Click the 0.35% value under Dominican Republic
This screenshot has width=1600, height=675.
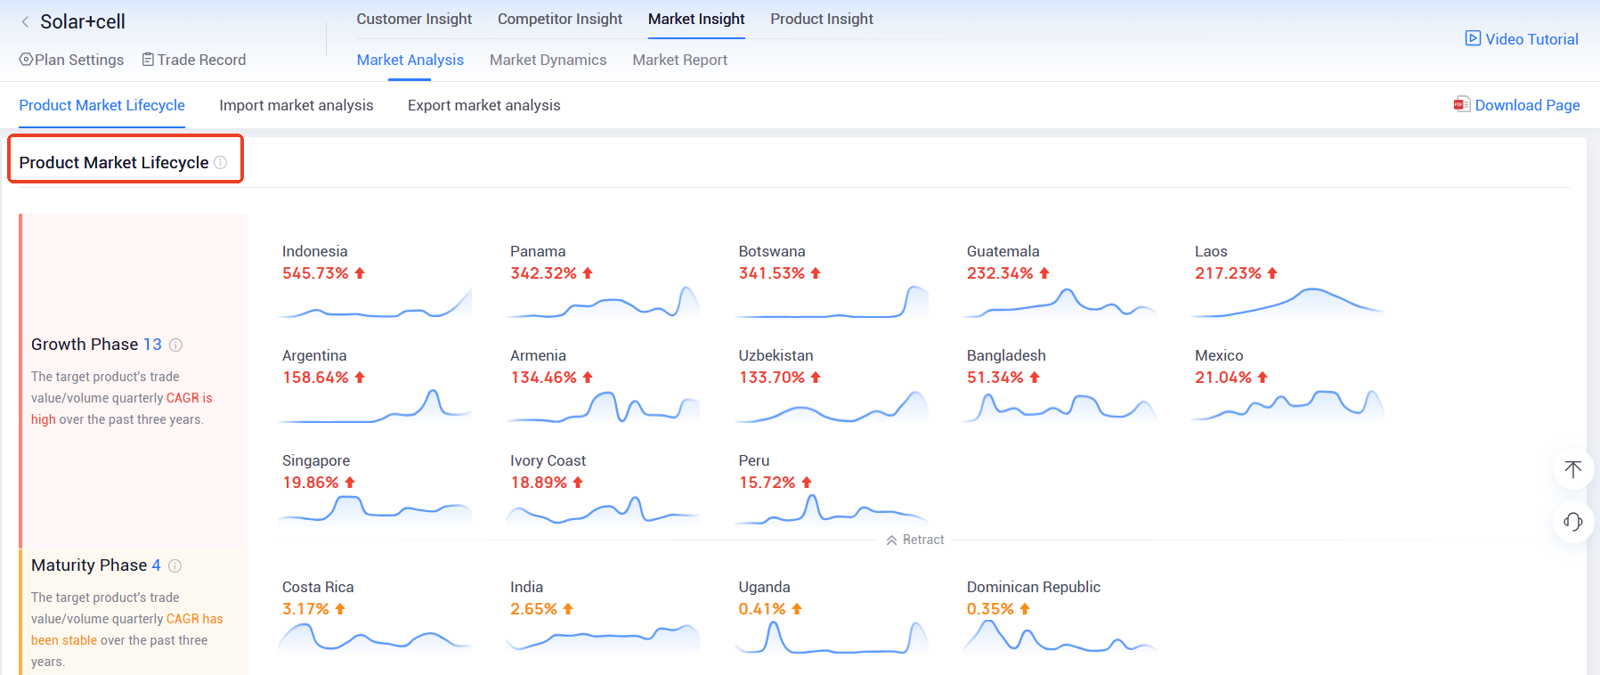click(x=990, y=609)
